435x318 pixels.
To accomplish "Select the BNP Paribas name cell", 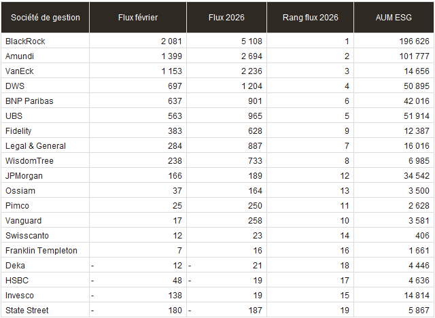I will 29,101.
